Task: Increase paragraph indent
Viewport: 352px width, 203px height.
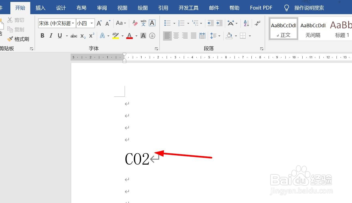Action: point(219,23)
